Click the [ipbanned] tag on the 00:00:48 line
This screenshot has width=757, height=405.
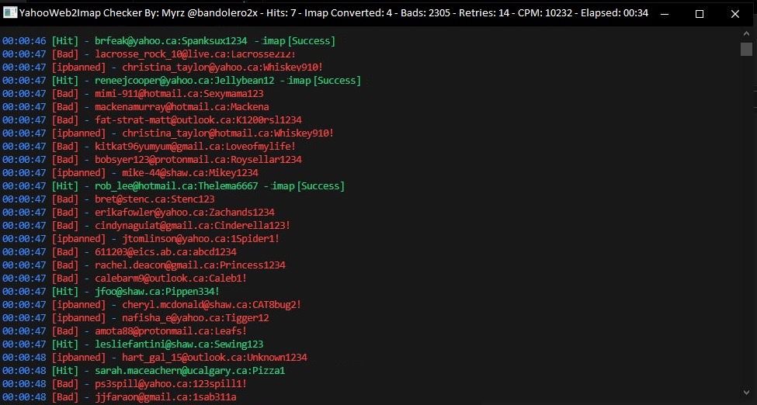[x=78, y=358]
